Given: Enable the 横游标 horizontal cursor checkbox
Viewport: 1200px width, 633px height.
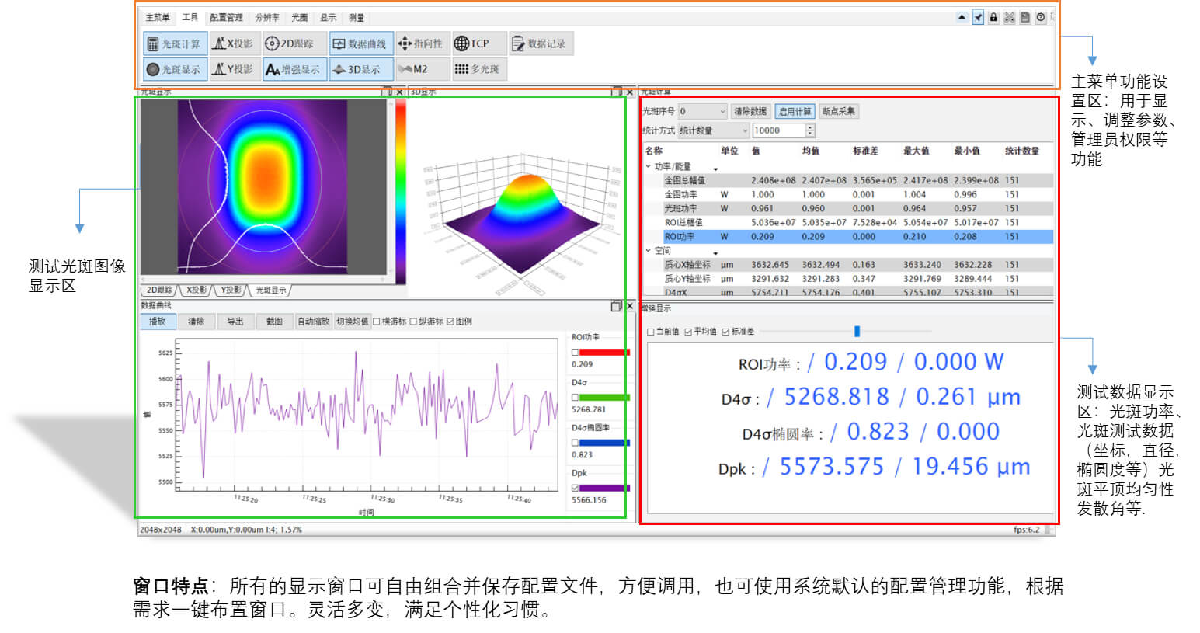Looking at the screenshot, I should (377, 322).
